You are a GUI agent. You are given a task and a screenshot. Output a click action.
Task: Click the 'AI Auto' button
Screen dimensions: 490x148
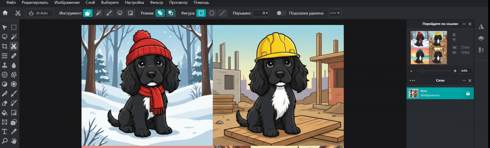pos(40,13)
